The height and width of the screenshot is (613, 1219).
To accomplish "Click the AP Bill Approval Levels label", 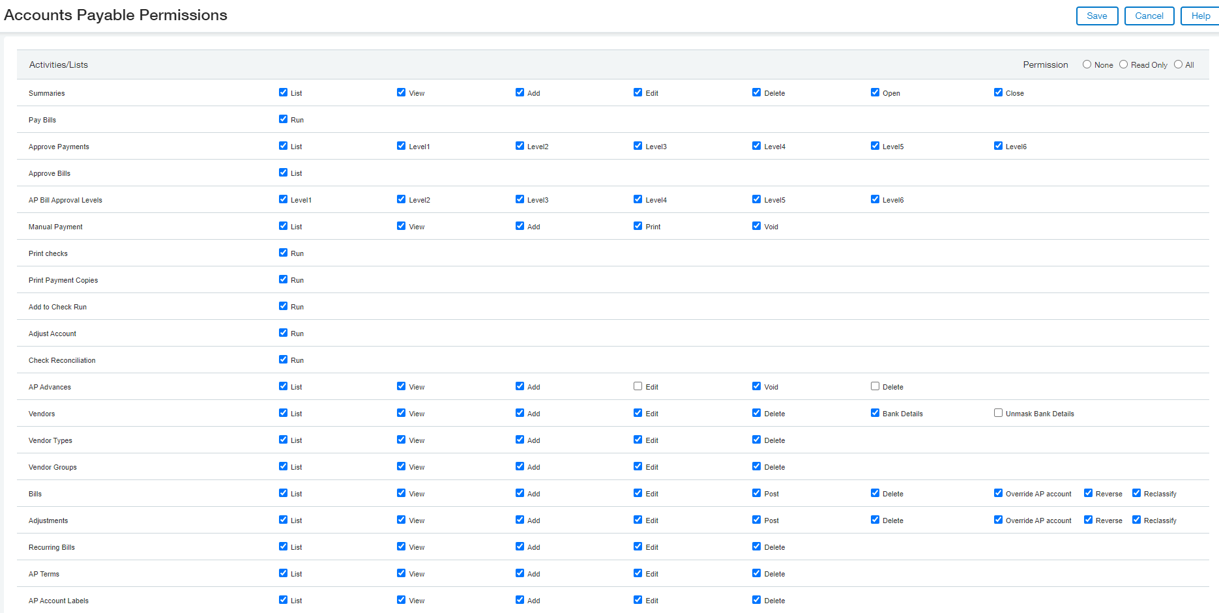I will (x=65, y=200).
